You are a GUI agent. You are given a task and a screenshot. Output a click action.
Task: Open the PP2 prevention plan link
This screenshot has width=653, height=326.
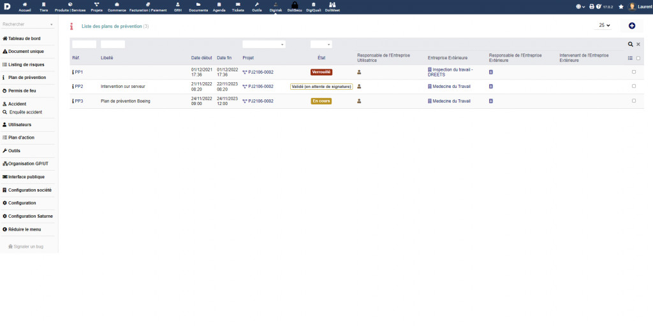[x=78, y=87]
